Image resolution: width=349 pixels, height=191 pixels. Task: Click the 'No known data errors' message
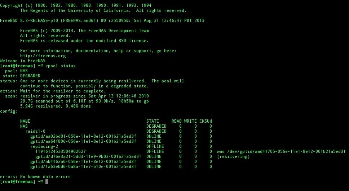click(45, 177)
